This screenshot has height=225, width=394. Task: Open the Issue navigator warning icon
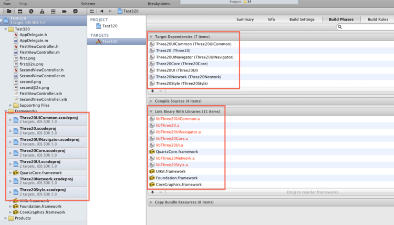(x=42, y=12)
